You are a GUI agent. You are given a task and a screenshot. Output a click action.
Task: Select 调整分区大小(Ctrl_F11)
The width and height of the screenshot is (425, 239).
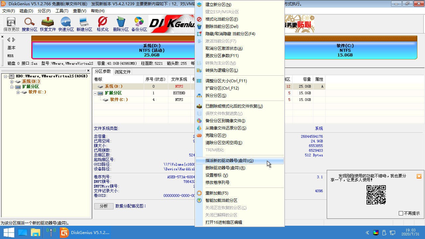[x=239, y=81]
